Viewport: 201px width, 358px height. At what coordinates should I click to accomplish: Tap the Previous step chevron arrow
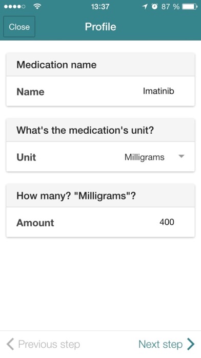pyautogui.click(x=10, y=344)
